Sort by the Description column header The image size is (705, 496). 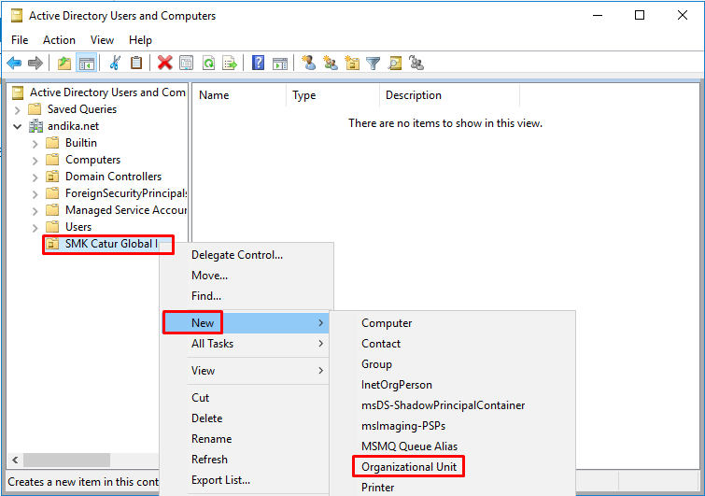(450, 95)
